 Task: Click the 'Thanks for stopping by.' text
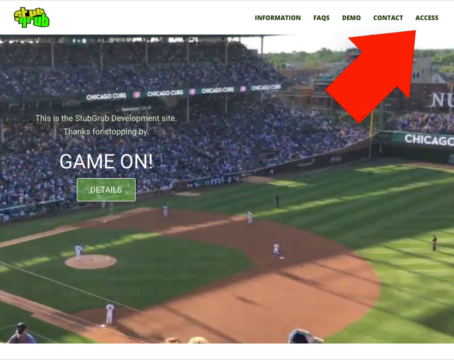[106, 132]
